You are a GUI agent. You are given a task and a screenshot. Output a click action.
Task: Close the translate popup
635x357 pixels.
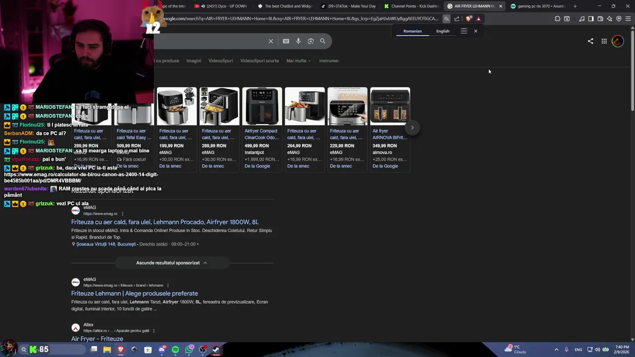pos(476,31)
